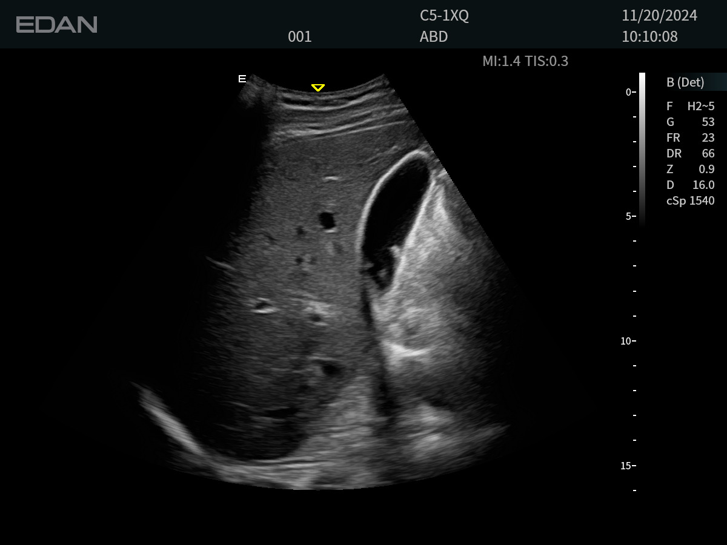Click the sound speed cSp 1540 setting

click(690, 201)
